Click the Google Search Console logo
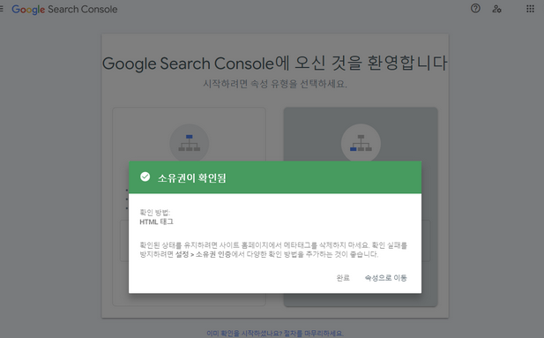 click(x=64, y=10)
